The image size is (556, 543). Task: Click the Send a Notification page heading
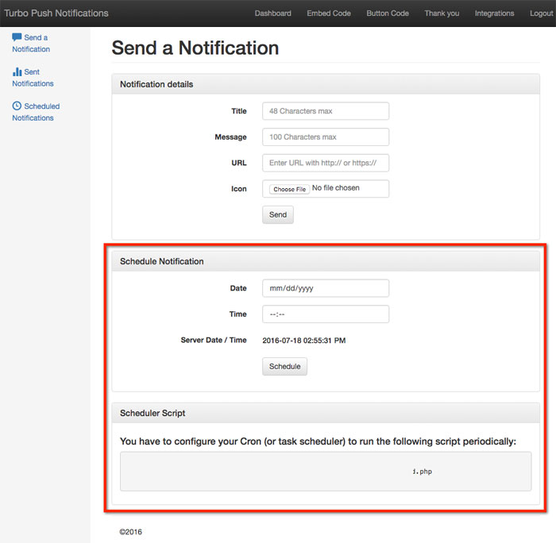tap(195, 48)
